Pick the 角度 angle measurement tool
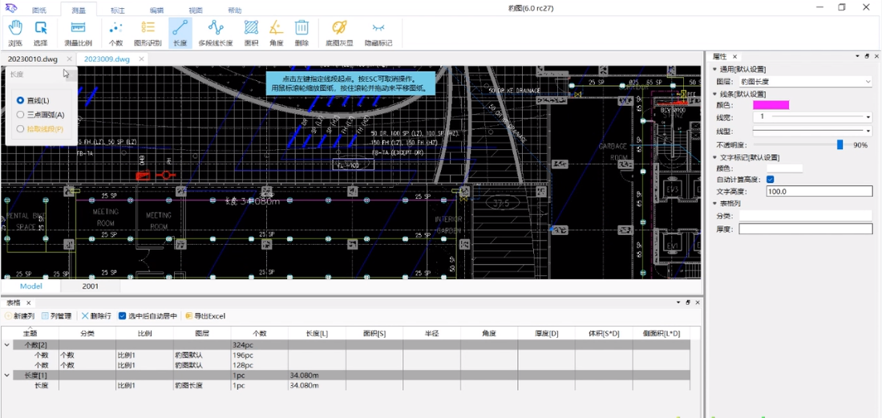The width and height of the screenshot is (882, 418). (x=276, y=33)
